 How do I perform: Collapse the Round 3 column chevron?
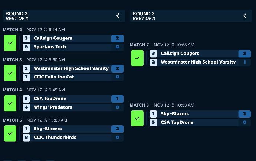coord(245,16)
